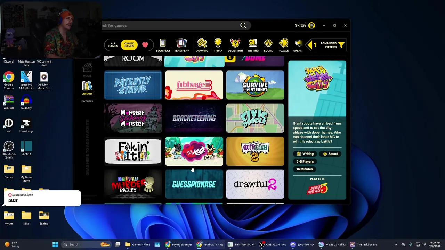Viewport: 445px width, 250px height.
Task: Open Vegas Pro 14.0 desktop shortcut
Action: click(x=26, y=81)
